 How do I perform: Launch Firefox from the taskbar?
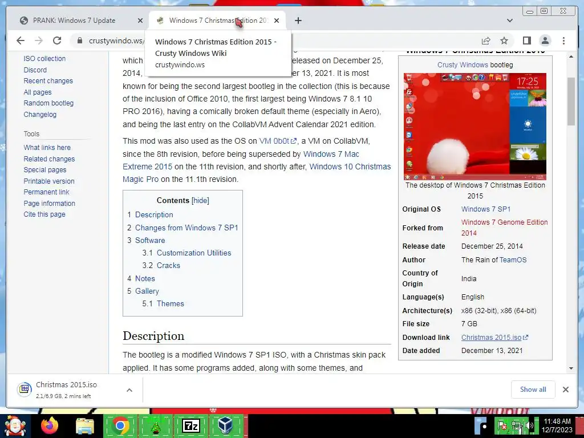click(50, 425)
